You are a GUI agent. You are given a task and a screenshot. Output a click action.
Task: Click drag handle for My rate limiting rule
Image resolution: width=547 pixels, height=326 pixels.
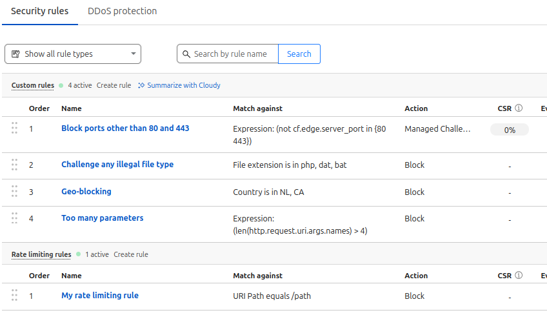click(14, 295)
